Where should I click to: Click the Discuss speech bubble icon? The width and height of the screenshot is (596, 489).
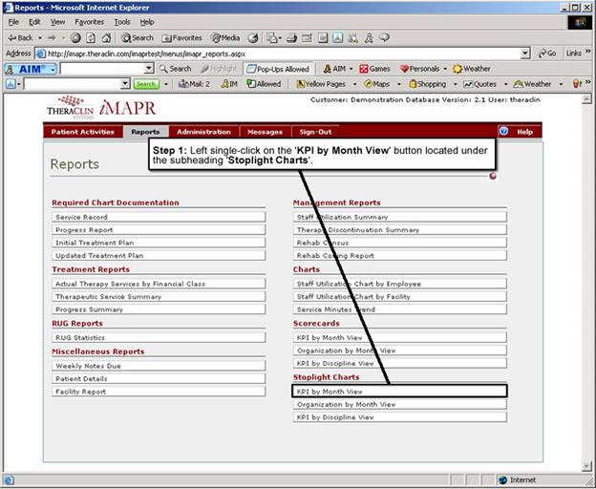click(384, 37)
